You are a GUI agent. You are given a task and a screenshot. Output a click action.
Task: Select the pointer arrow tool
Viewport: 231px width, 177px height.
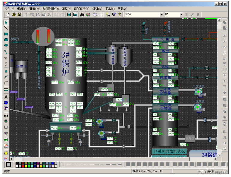[x=6, y=23]
